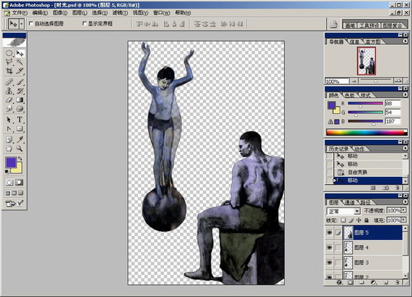Click the foreground color swatch in toolbox
The height and width of the screenshot is (297, 412).
(11, 163)
